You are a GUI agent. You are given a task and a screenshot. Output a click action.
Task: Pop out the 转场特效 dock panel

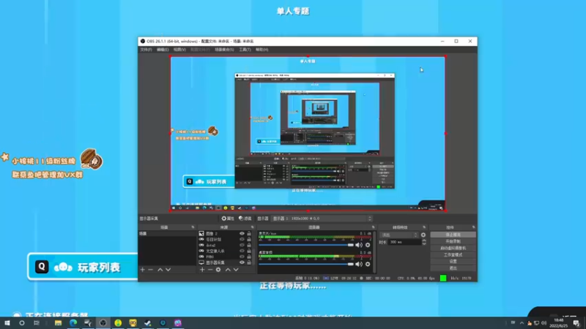click(x=424, y=227)
